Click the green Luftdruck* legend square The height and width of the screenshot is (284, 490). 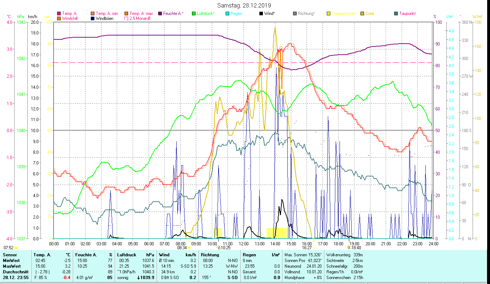point(194,13)
